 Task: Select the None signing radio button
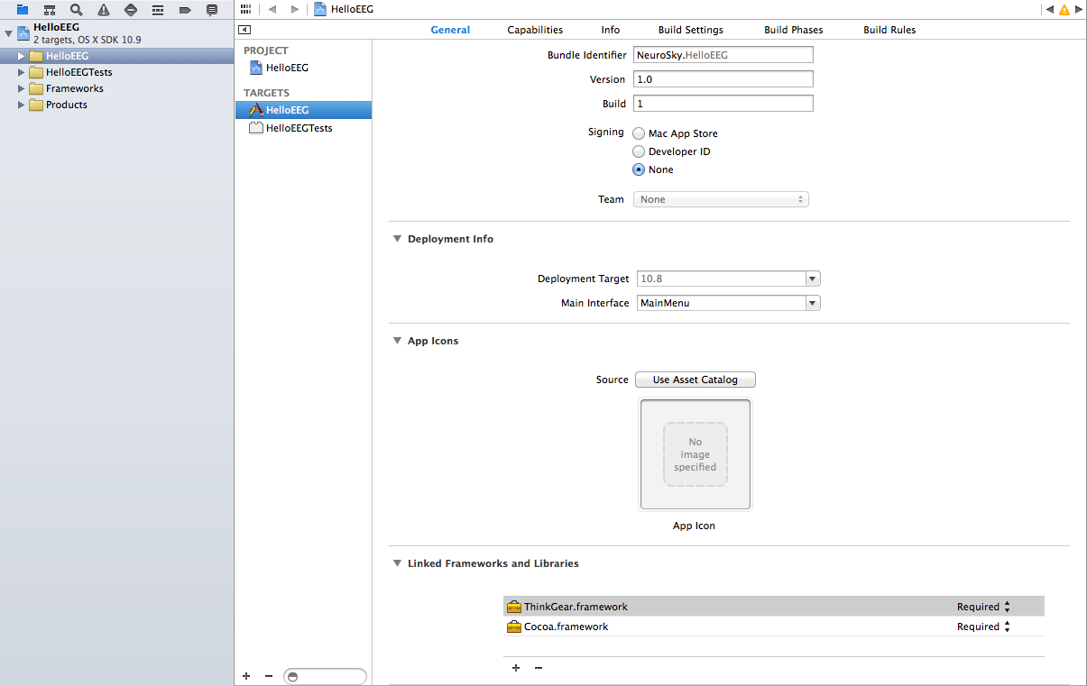(639, 169)
